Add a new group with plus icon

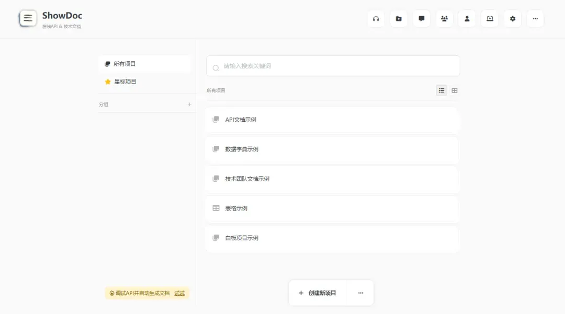pyautogui.click(x=189, y=104)
